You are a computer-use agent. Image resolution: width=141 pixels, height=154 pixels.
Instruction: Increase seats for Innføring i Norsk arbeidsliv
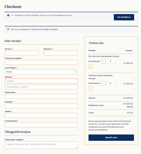(91, 89)
